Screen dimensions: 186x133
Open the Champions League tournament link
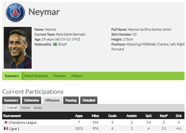tap(23, 122)
